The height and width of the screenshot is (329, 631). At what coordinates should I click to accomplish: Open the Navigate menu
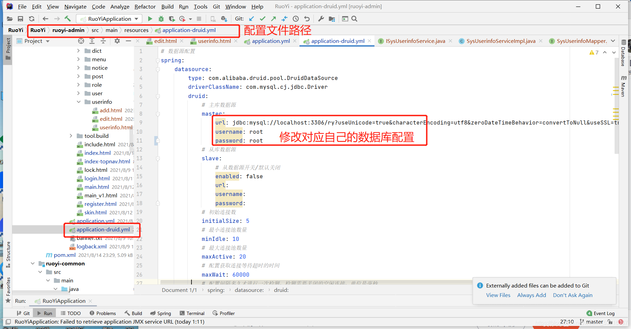click(75, 6)
